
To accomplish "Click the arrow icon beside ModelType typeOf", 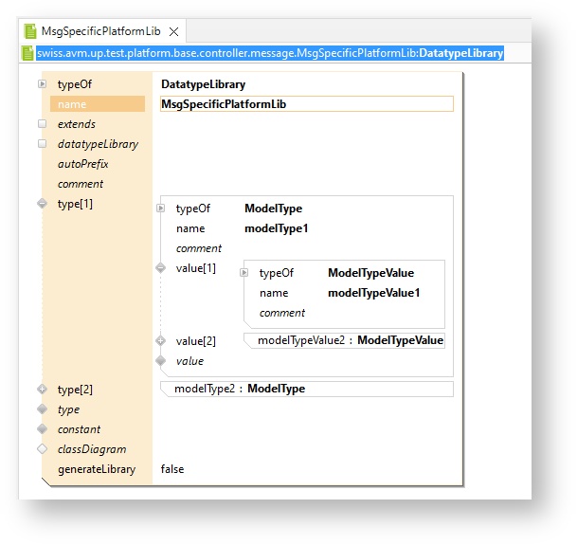I will (161, 209).
